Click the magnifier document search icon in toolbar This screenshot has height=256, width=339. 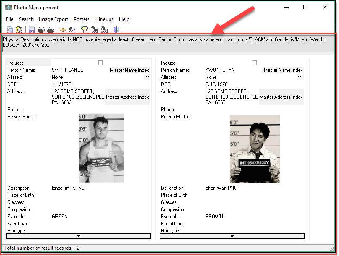(9, 30)
